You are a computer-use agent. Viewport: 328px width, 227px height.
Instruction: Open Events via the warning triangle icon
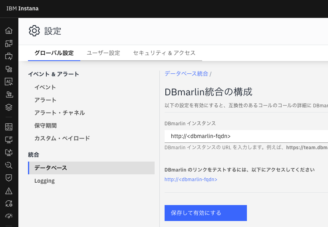point(9,191)
